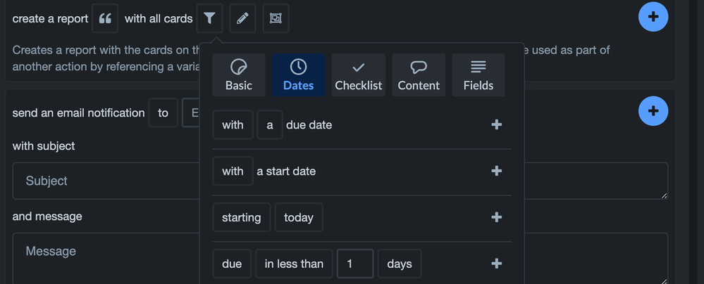The image size is (704, 284).
Task: Switch to the Basic filter tab
Action: click(239, 75)
